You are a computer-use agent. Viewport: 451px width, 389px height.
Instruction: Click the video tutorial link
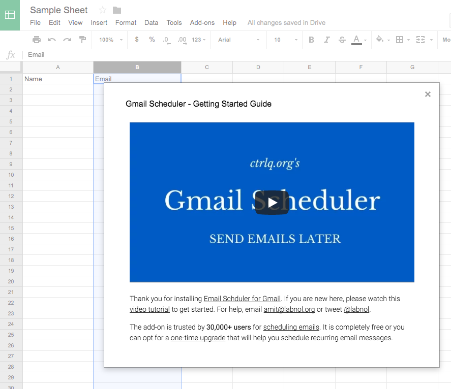(x=149, y=309)
